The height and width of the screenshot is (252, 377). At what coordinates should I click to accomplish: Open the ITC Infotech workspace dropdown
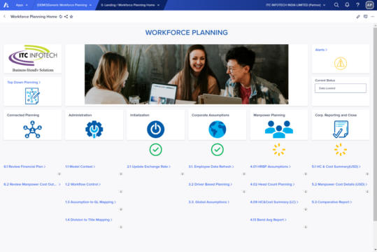tap(295, 5)
